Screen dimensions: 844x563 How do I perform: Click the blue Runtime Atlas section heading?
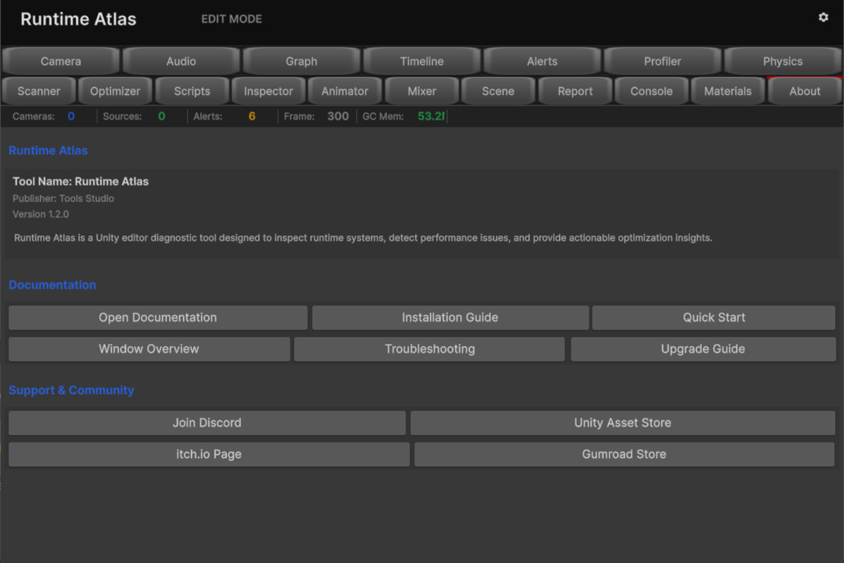tap(48, 151)
